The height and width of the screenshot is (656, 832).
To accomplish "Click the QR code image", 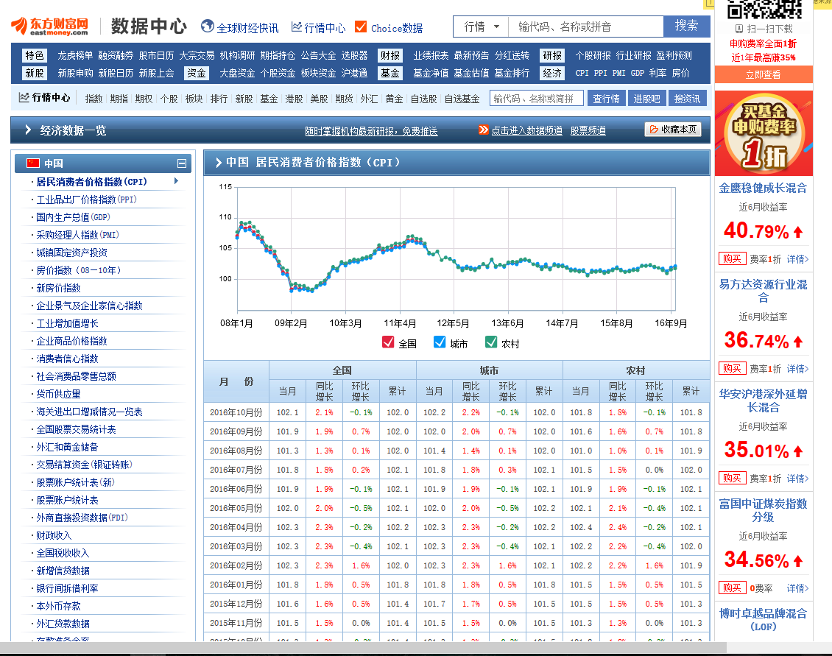I will pyautogui.click(x=764, y=9).
